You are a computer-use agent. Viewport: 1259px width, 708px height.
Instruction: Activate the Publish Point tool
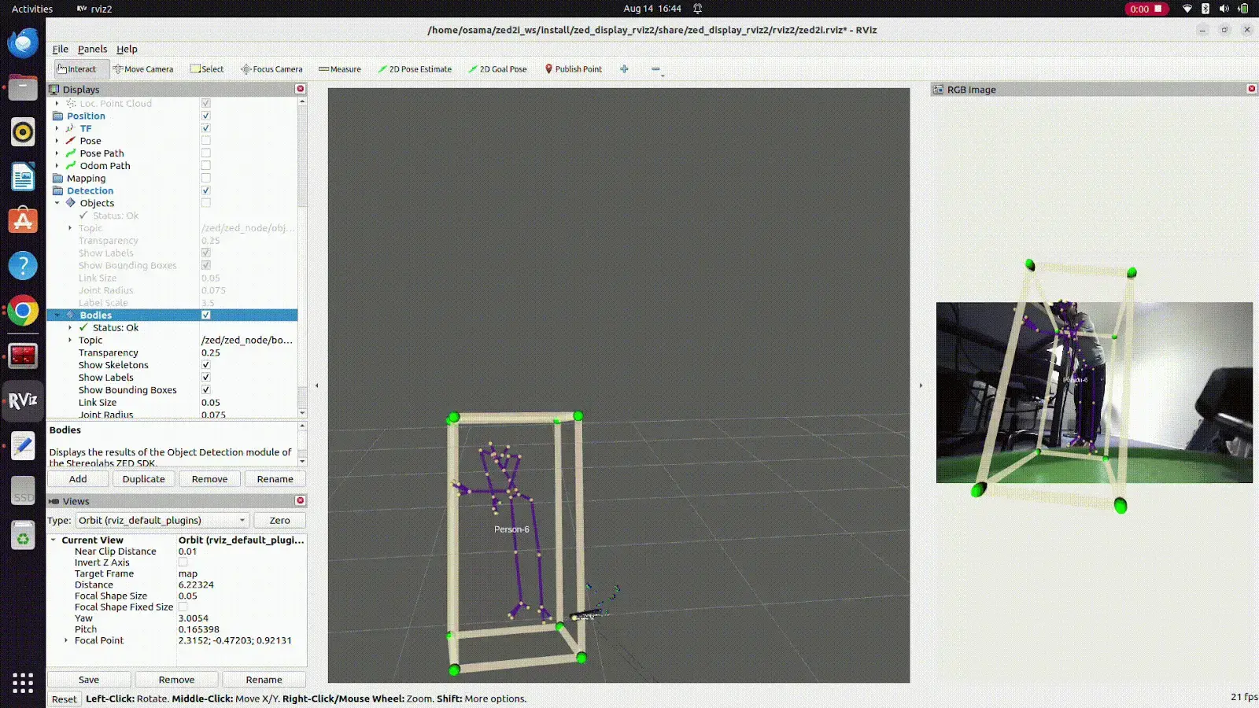(574, 69)
